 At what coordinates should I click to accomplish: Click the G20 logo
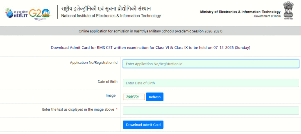[41, 13]
